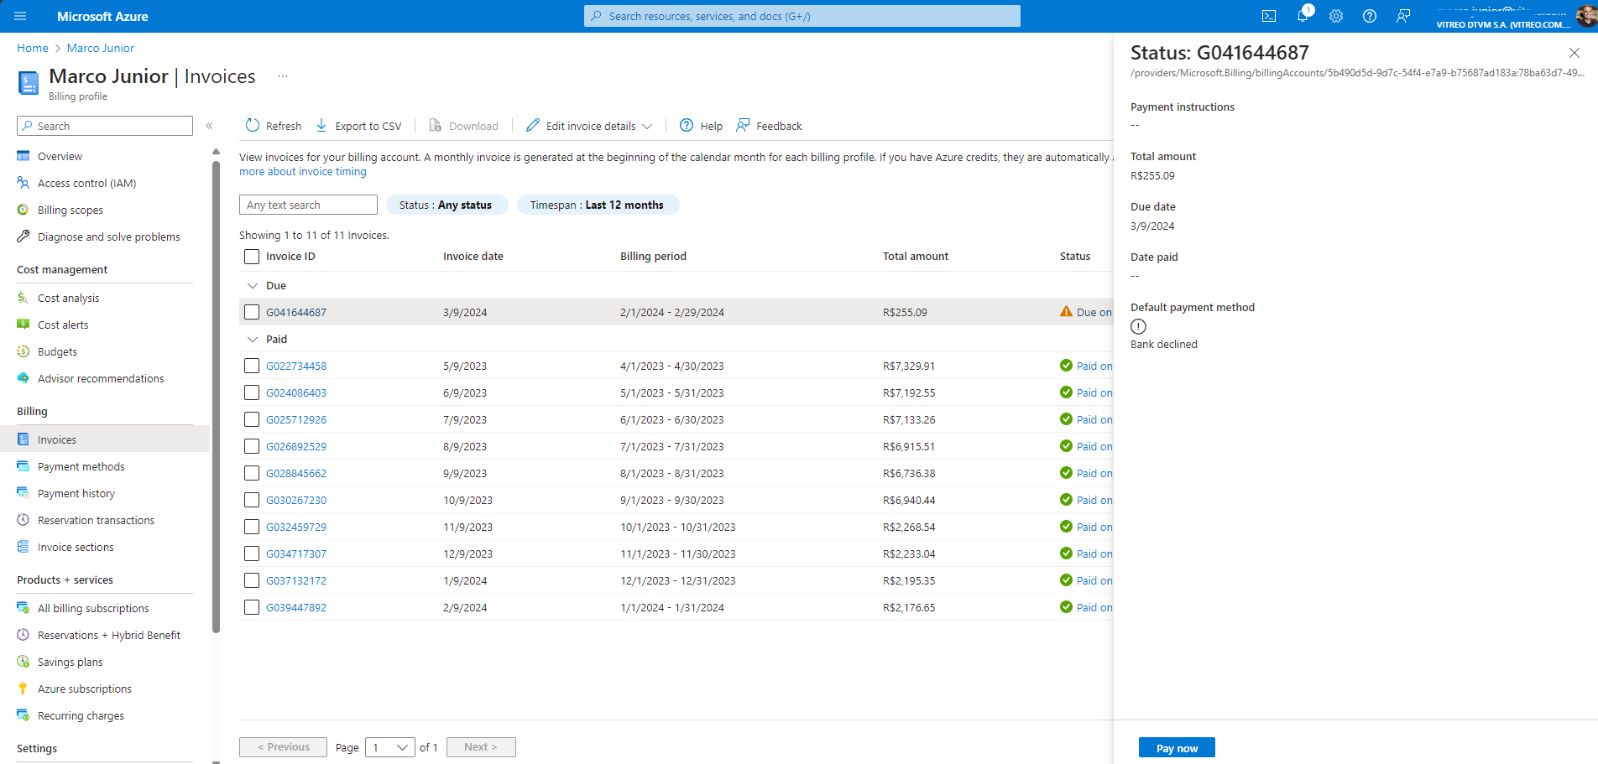This screenshot has width=1598, height=764.
Task: Sort by the Invoice date column header
Action: tap(473, 257)
